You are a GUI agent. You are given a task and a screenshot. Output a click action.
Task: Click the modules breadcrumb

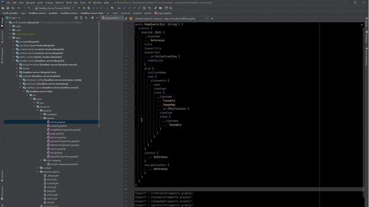pos(53,13)
